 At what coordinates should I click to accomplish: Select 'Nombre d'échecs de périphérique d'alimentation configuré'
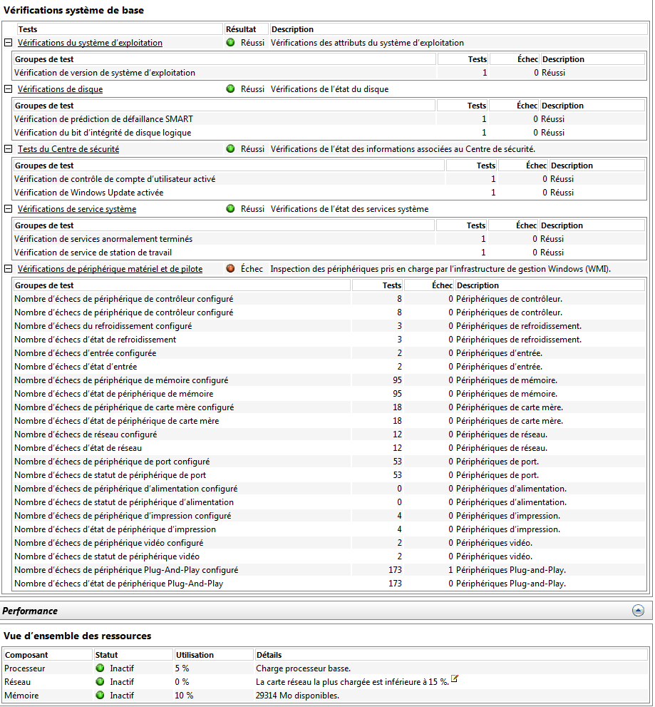[x=329, y=488]
